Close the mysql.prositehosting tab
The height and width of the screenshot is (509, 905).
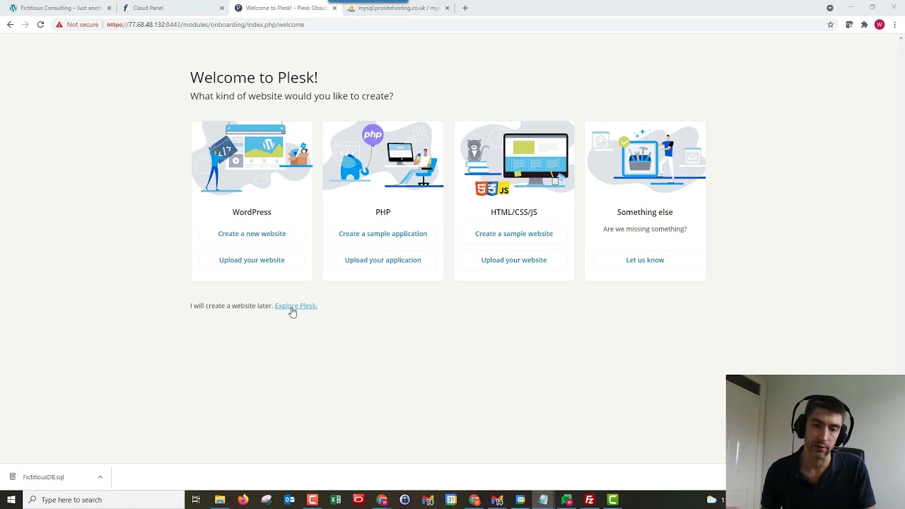pos(447,8)
